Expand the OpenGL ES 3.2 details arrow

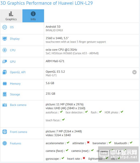point(134,72)
